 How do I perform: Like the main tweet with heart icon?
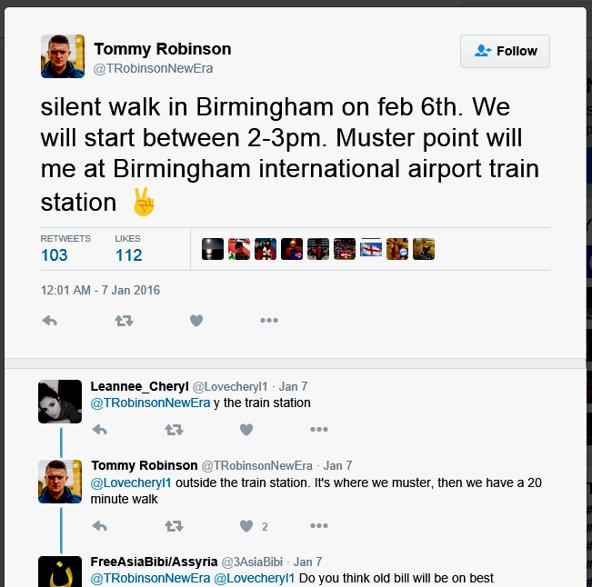coord(196,321)
